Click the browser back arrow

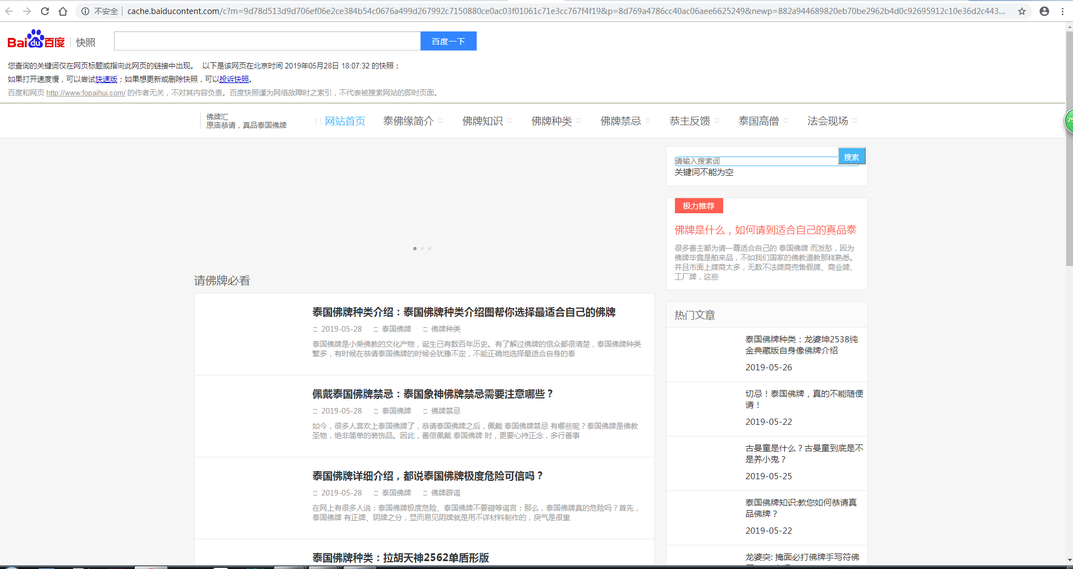click(x=9, y=11)
